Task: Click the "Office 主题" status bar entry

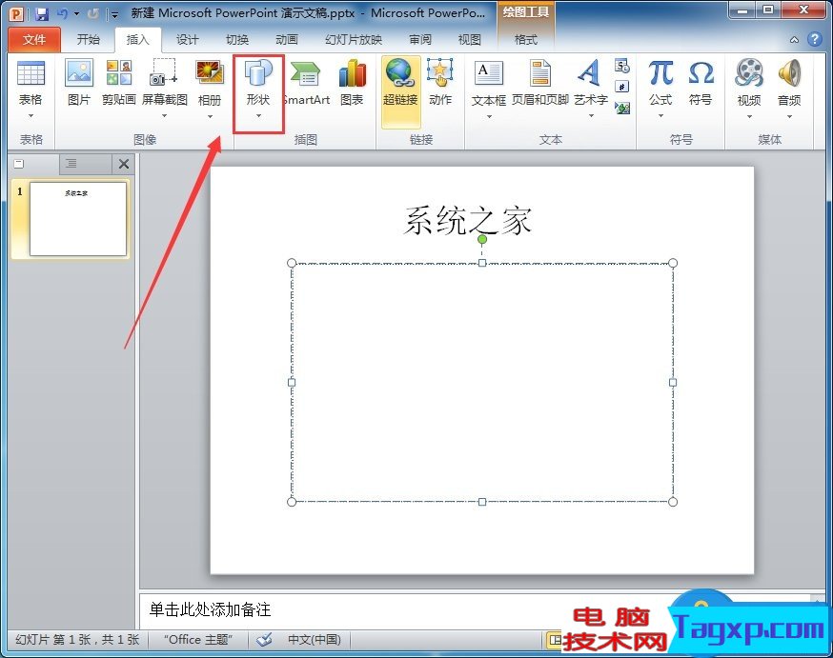Action: pos(197,639)
